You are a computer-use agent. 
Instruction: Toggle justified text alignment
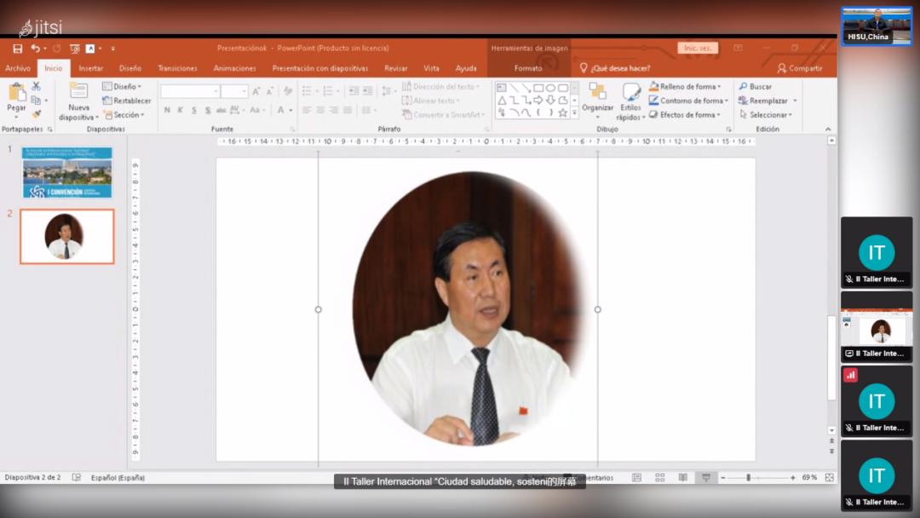coord(348,110)
